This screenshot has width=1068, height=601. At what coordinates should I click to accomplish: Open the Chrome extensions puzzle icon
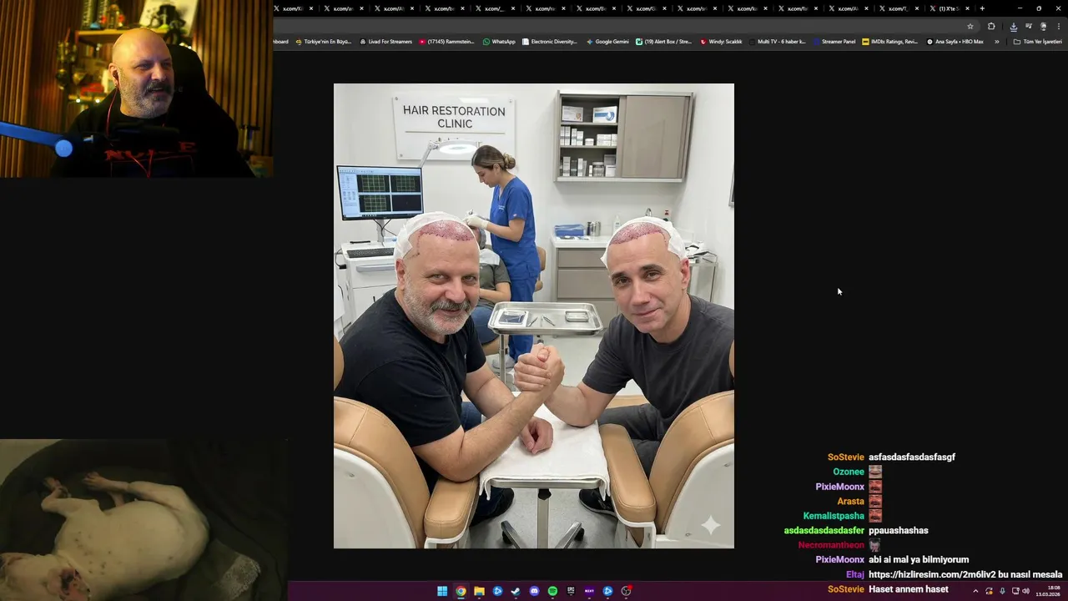[991, 26]
